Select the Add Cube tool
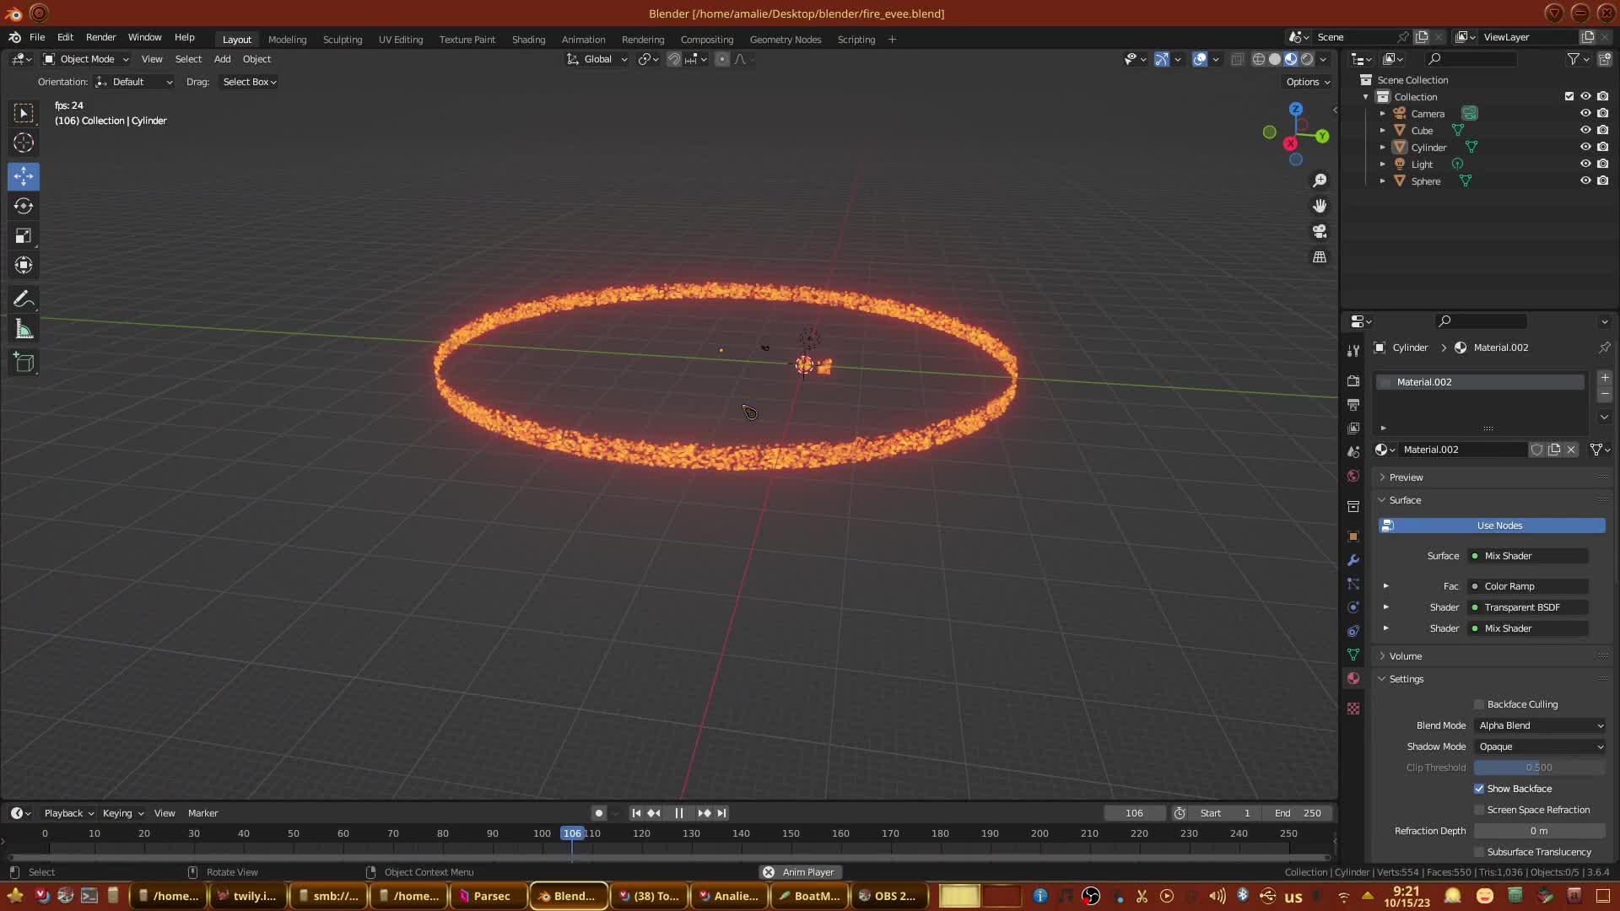The width and height of the screenshot is (1620, 911). pos(24,363)
